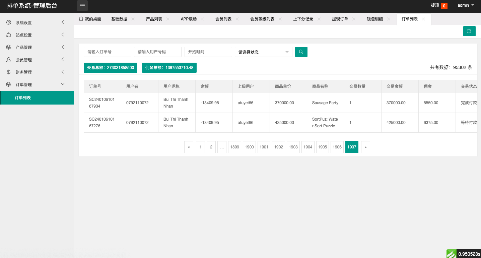Close the 钱包明细 tab
This screenshot has height=258, width=481.
pyautogui.click(x=389, y=19)
